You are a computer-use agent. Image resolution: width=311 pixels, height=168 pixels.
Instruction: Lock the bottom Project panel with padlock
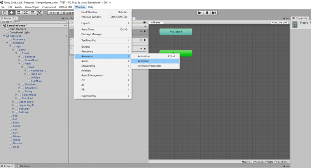[284, 166]
